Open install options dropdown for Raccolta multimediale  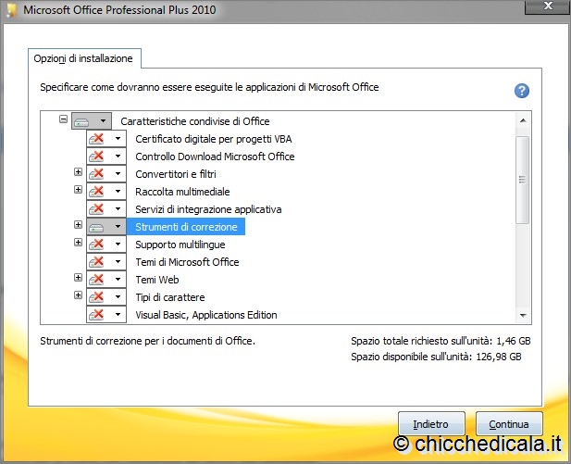pyautogui.click(x=118, y=192)
